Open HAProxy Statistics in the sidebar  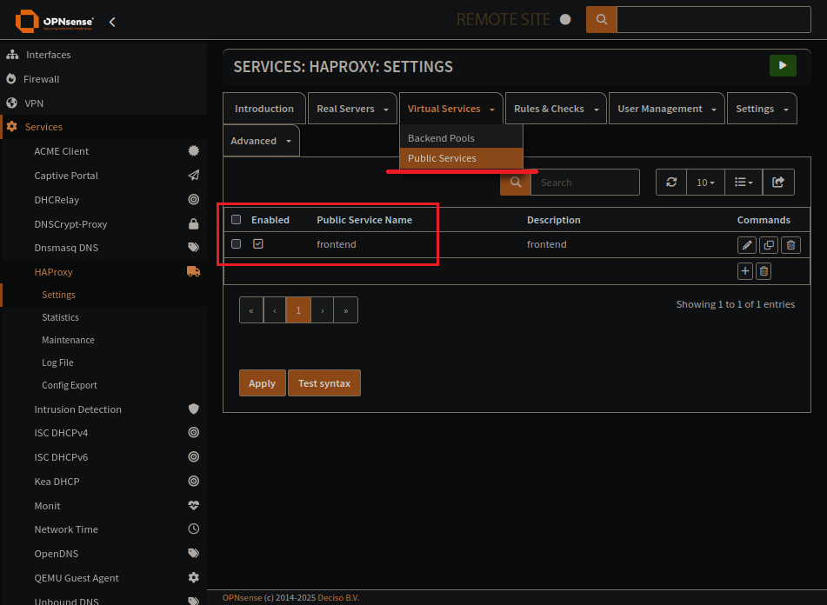60,317
